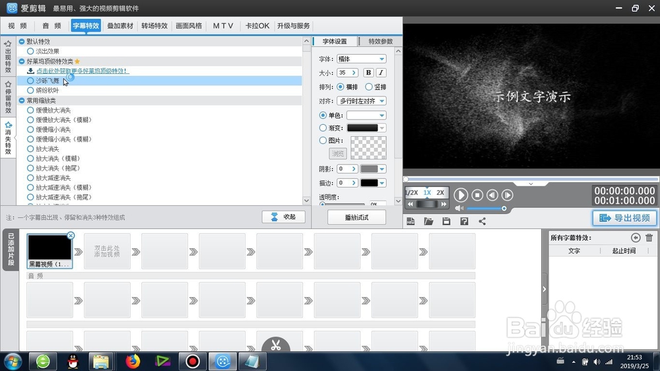Image resolution: width=660 pixels, height=371 pixels.
Task: Open the shadow color dropdown
Action: click(x=381, y=169)
